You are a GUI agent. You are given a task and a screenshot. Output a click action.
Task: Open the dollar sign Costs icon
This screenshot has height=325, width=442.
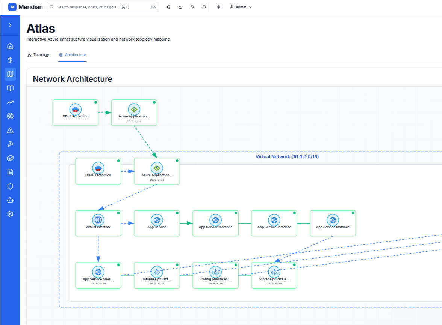[x=10, y=60]
